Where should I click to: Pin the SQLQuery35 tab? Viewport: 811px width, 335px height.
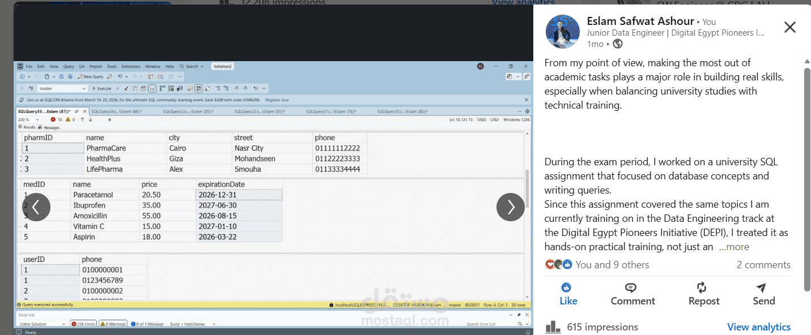pos(77,111)
